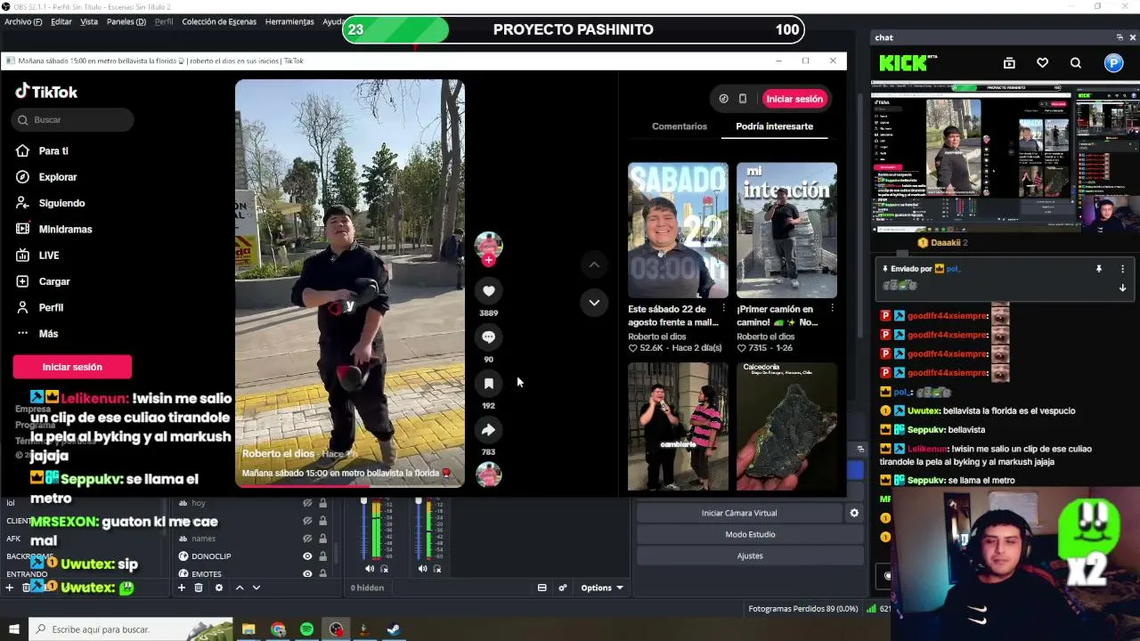Image resolution: width=1140 pixels, height=641 pixels.
Task: Toggle lock on the DONOCLIP source
Action: click(x=322, y=556)
